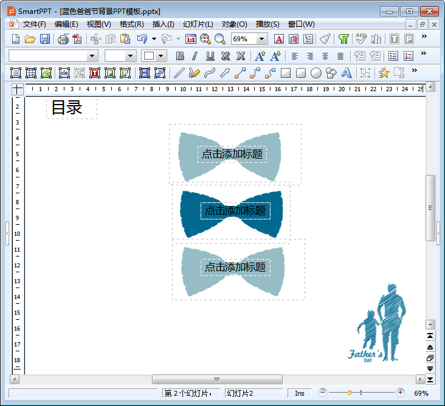Expand the undo history arrow
This screenshot has width=445, height=406.
pos(154,39)
